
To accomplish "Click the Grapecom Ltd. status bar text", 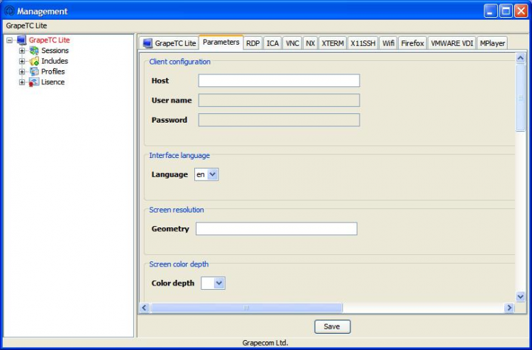I will (265, 343).
